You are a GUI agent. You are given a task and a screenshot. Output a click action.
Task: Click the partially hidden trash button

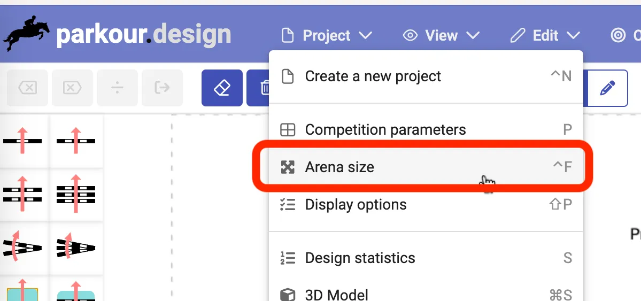click(258, 88)
